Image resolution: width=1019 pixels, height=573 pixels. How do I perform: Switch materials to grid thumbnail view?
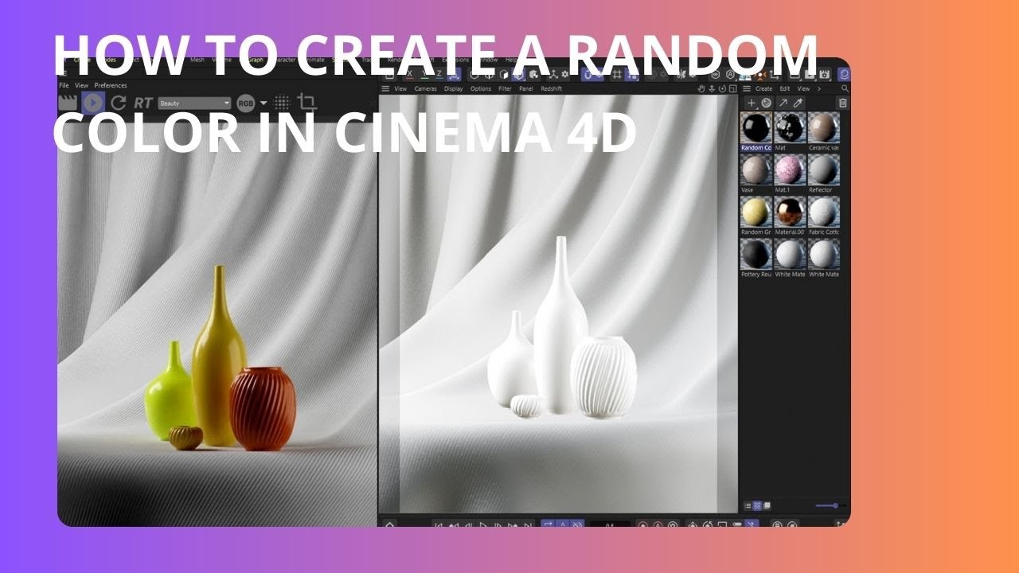[757, 505]
